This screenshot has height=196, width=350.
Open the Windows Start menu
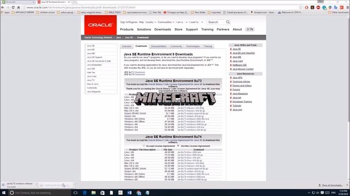(x=4, y=193)
